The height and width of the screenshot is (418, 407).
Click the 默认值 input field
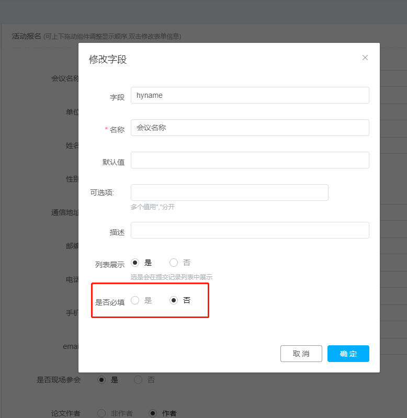(x=250, y=160)
